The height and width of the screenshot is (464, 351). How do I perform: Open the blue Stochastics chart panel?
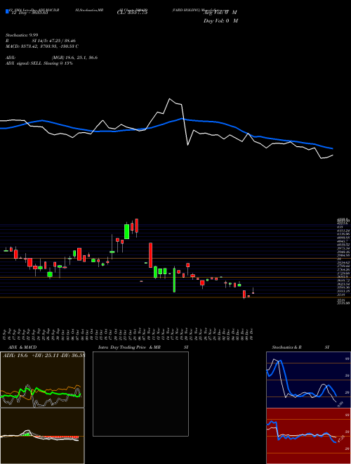point(308,380)
